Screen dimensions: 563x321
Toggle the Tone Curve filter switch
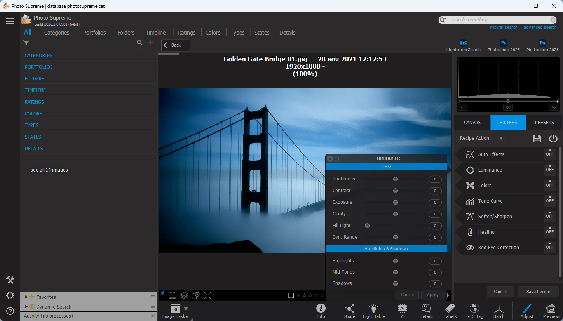tap(549, 201)
